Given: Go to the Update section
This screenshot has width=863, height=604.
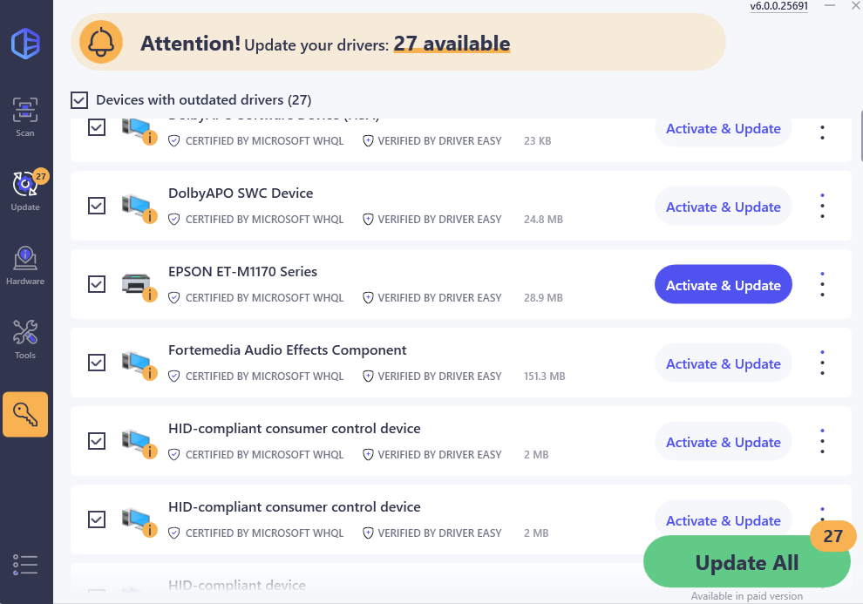Looking at the screenshot, I should pos(25,191).
